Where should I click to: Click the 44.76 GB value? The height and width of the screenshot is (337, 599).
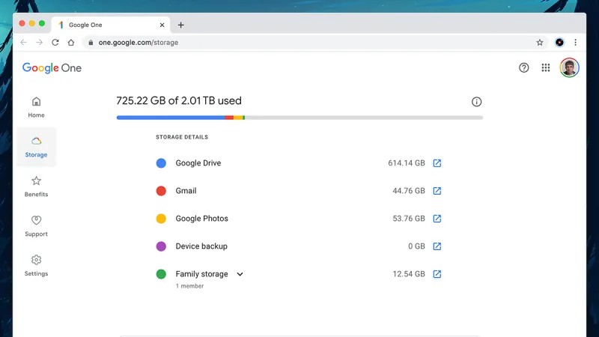click(409, 191)
